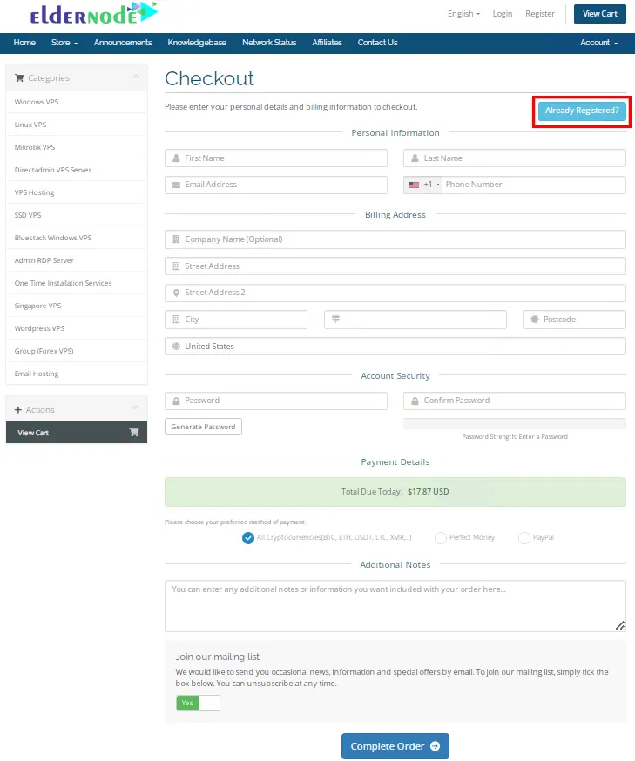The width and height of the screenshot is (635, 761).
Task: Click the building icon in Company Name field
Action: click(176, 239)
